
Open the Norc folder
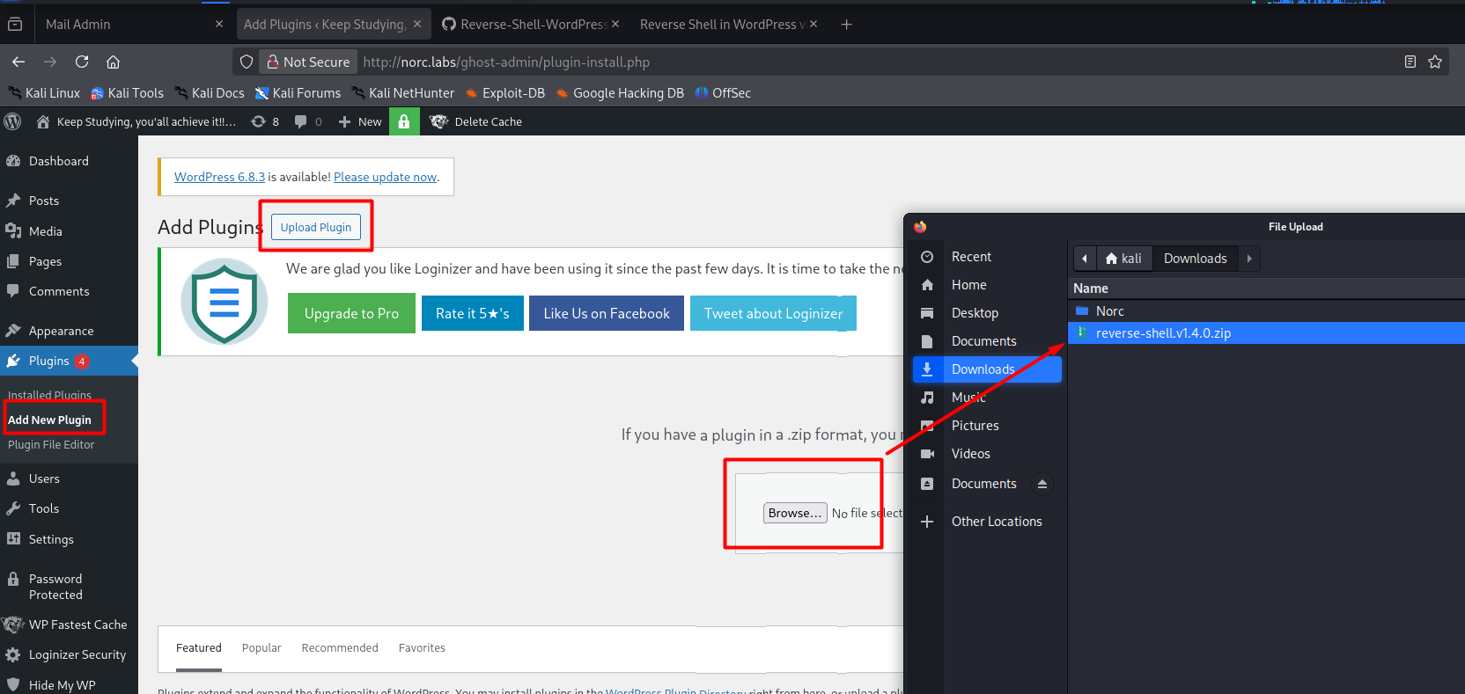coord(1266,311)
